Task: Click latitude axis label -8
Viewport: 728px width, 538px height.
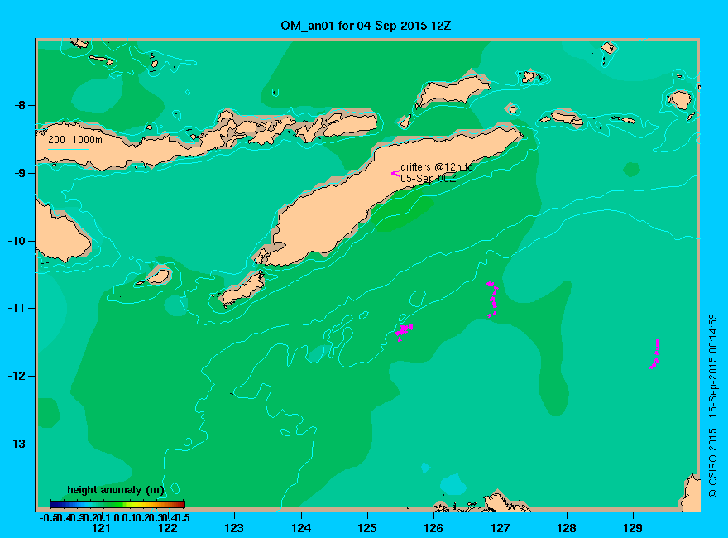Action: 20,105
